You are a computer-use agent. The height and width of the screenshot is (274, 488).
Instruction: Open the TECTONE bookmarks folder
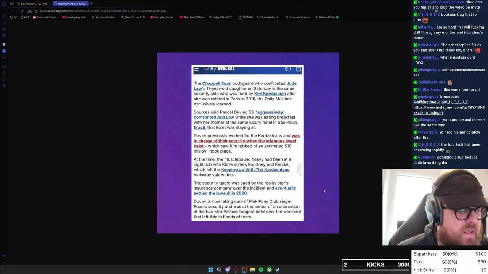pyautogui.click(x=246, y=17)
